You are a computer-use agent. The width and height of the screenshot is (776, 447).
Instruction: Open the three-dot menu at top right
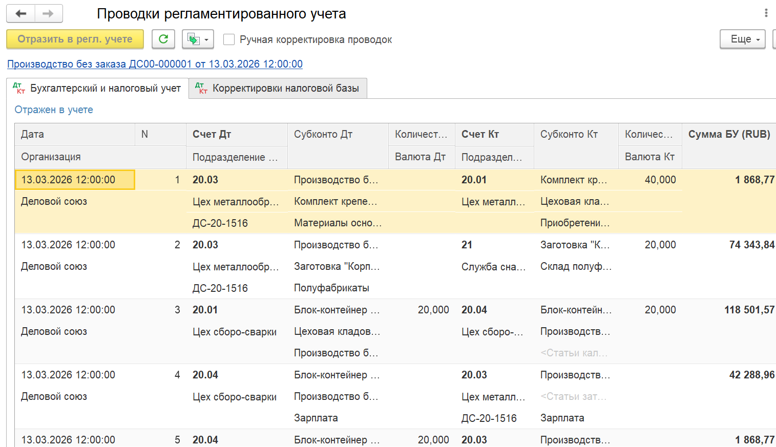coord(766,13)
